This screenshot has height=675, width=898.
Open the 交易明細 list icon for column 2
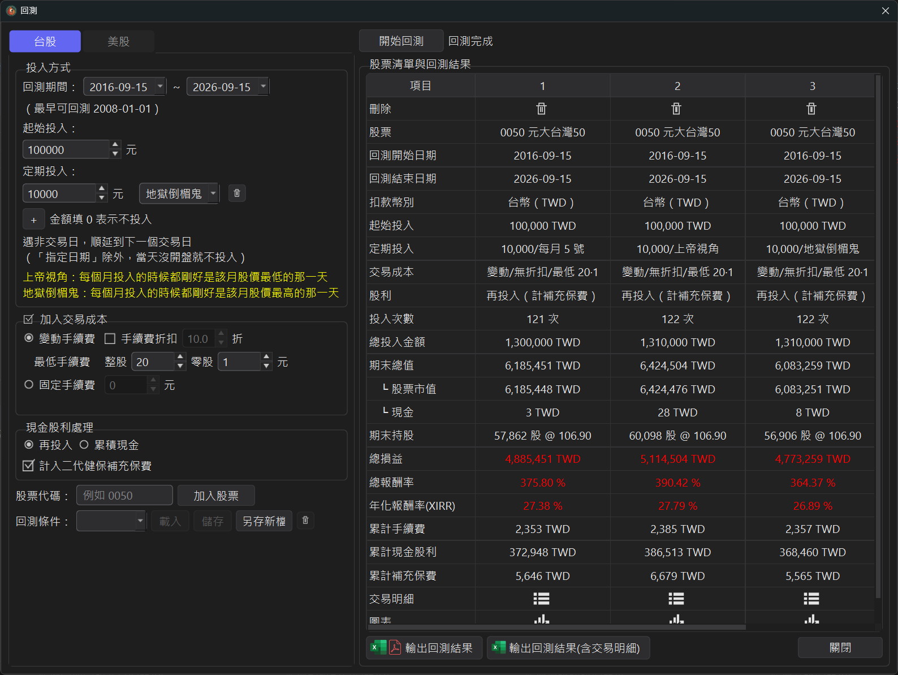676,599
